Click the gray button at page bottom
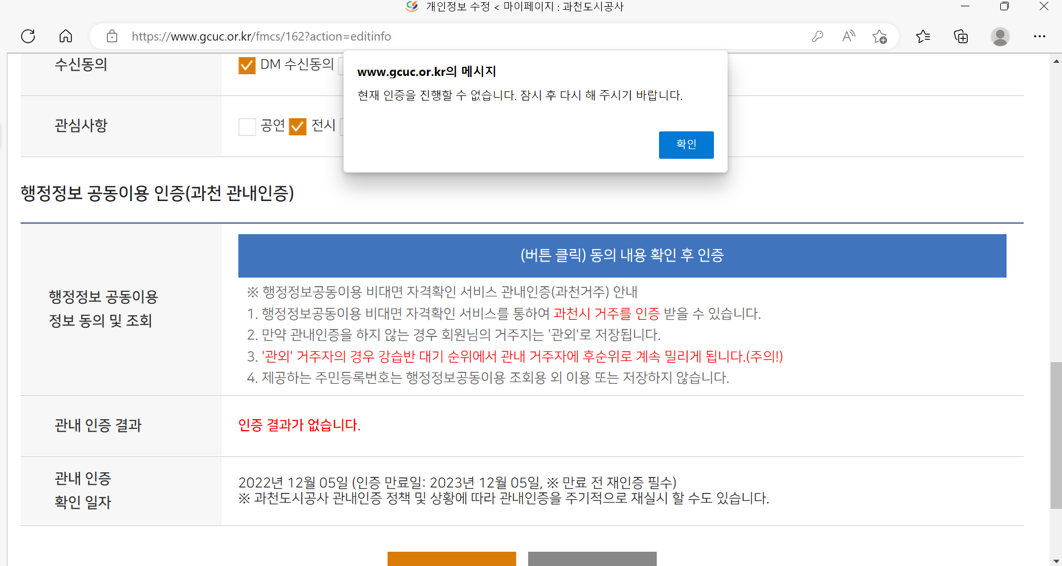The height and width of the screenshot is (566, 1062). 592,559
